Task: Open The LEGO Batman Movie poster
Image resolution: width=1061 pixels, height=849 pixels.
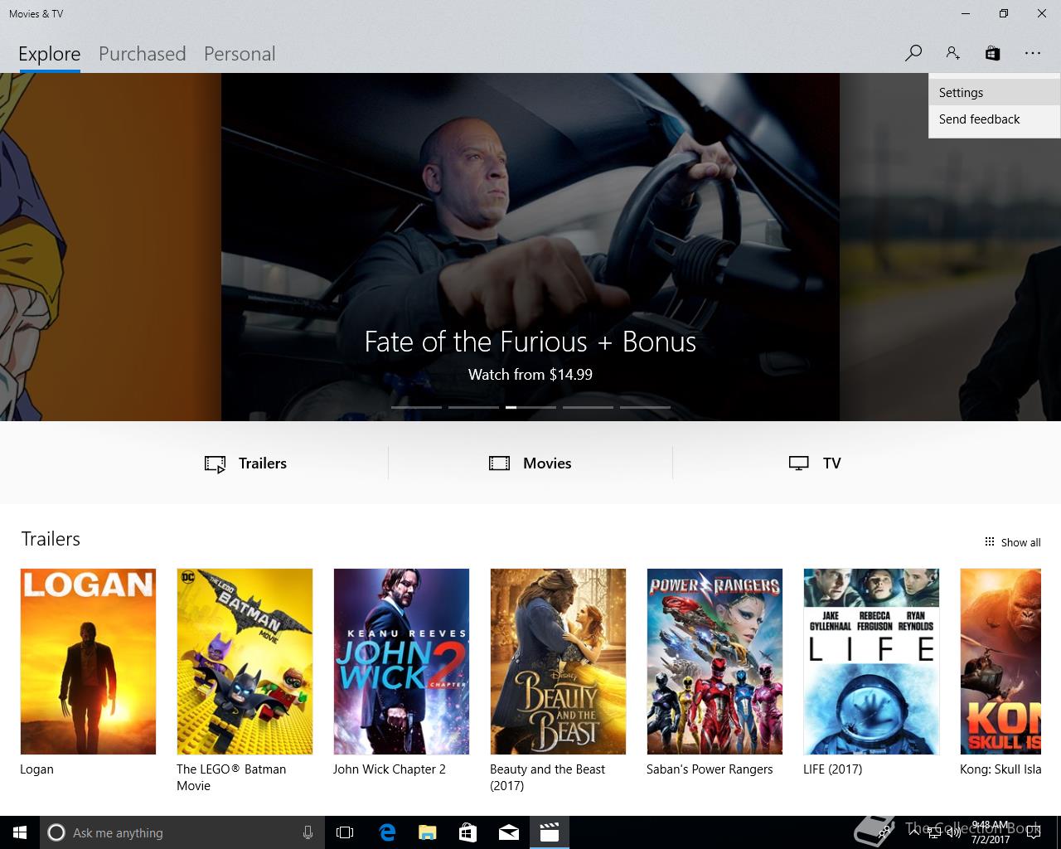Action: [245, 662]
